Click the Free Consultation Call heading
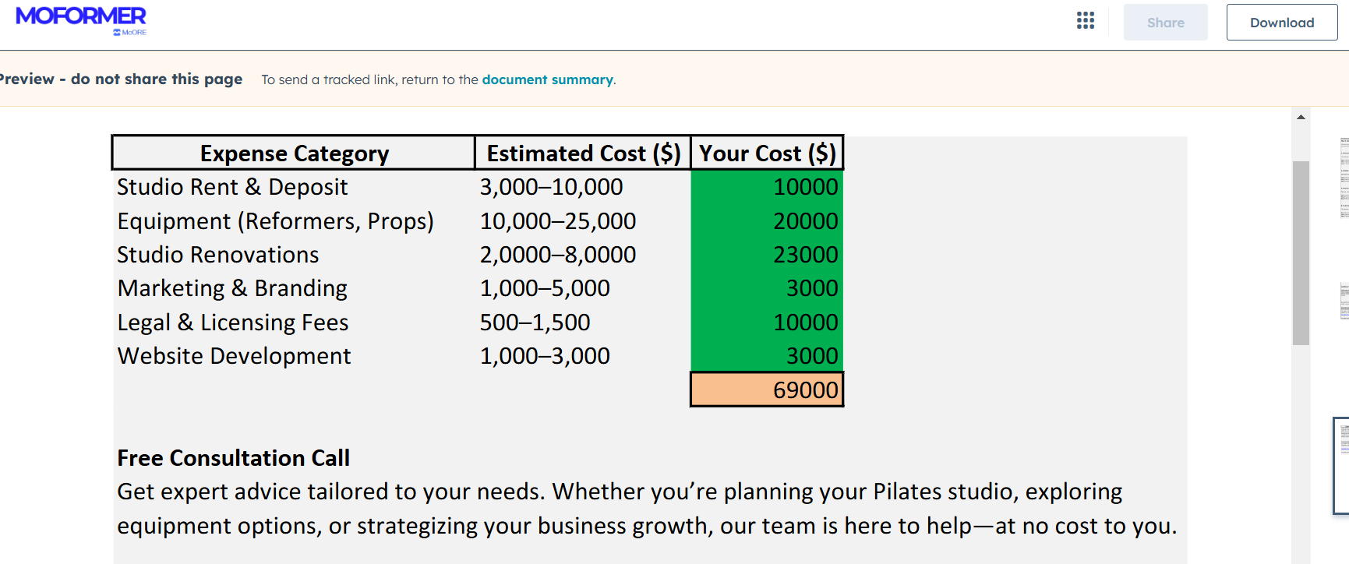1349x564 pixels. click(233, 458)
